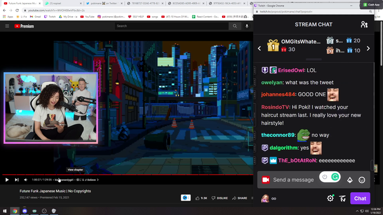Start voice search with the microphone icon
The width and height of the screenshot is (383, 215).
point(247,26)
